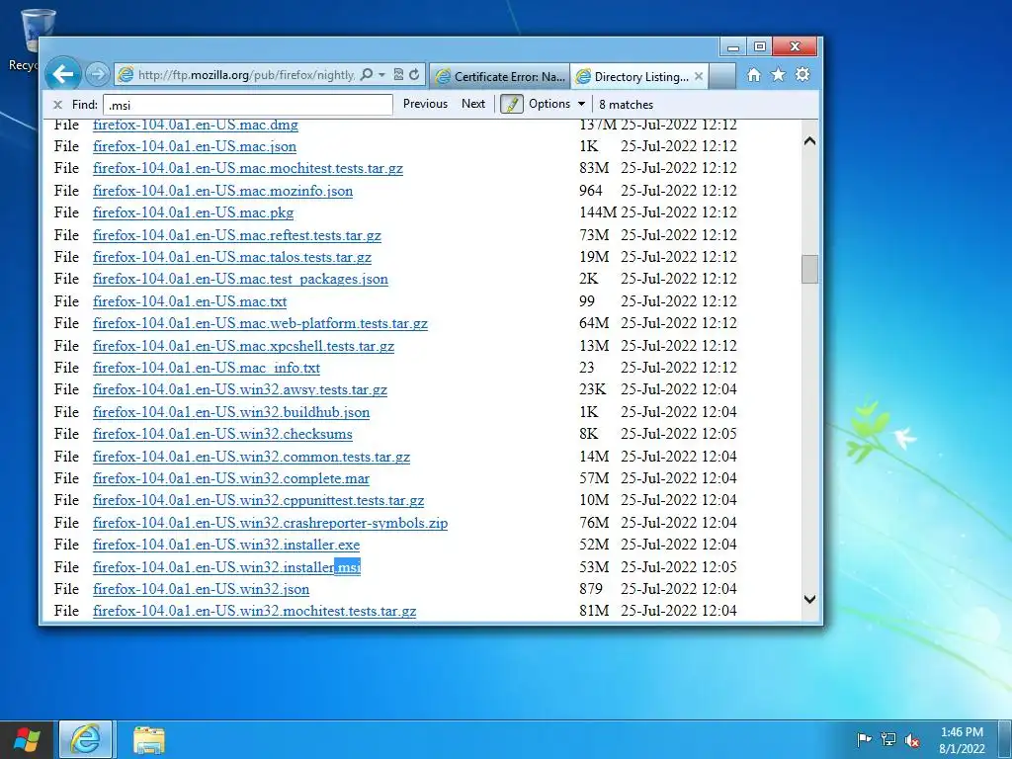The width and height of the screenshot is (1012, 759).
Task: Open the Find Options dropdown
Action: pyautogui.click(x=557, y=104)
